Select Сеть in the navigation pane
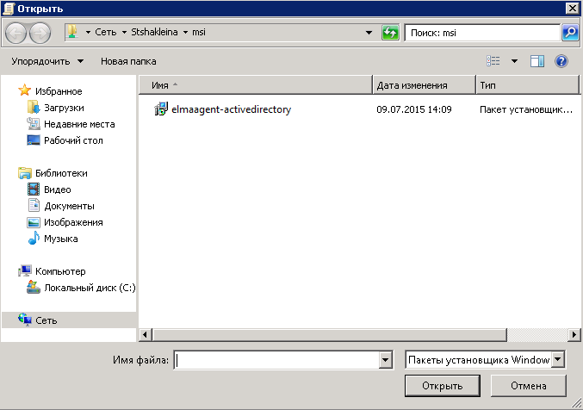 pyautogui.click(x=47, y=320)
